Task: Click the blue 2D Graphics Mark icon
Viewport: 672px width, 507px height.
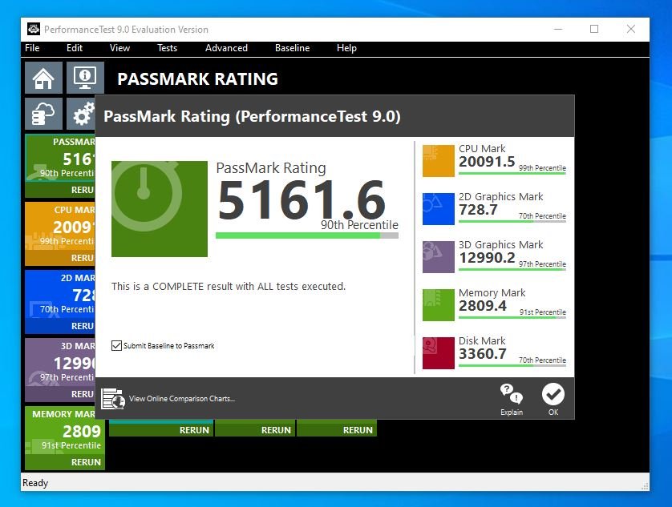Action: click(439, 208)
